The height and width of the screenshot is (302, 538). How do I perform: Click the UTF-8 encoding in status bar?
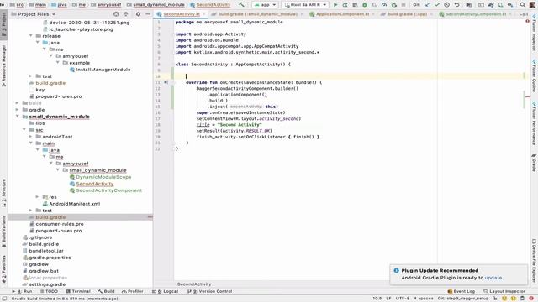pos(403,299)
